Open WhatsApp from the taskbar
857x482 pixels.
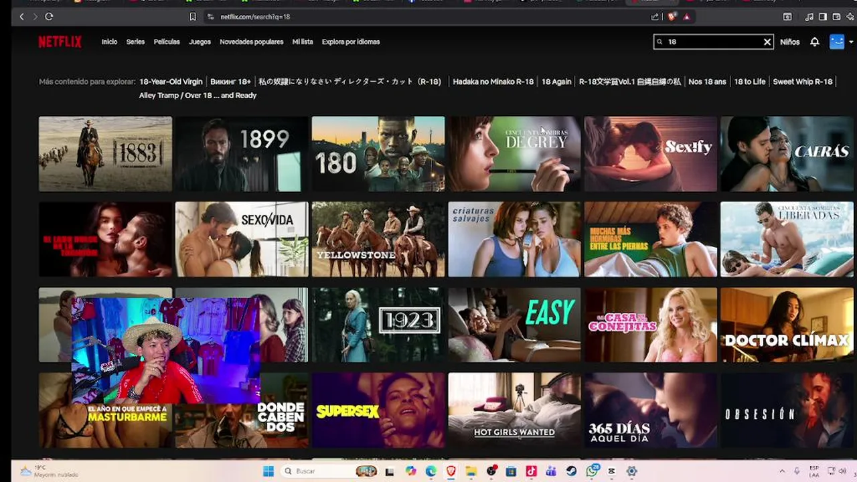(592, 471)
